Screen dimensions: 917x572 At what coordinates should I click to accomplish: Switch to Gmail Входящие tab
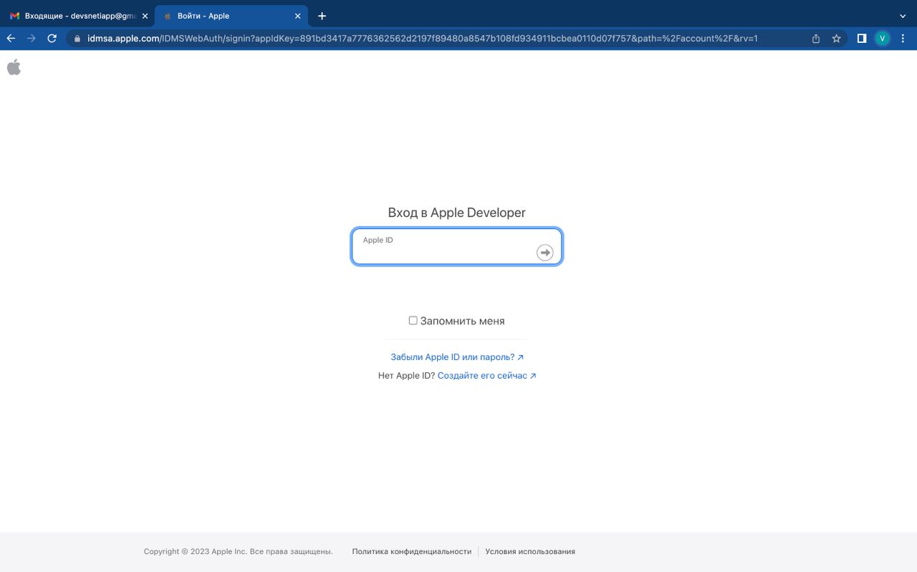tap(77, 16)
